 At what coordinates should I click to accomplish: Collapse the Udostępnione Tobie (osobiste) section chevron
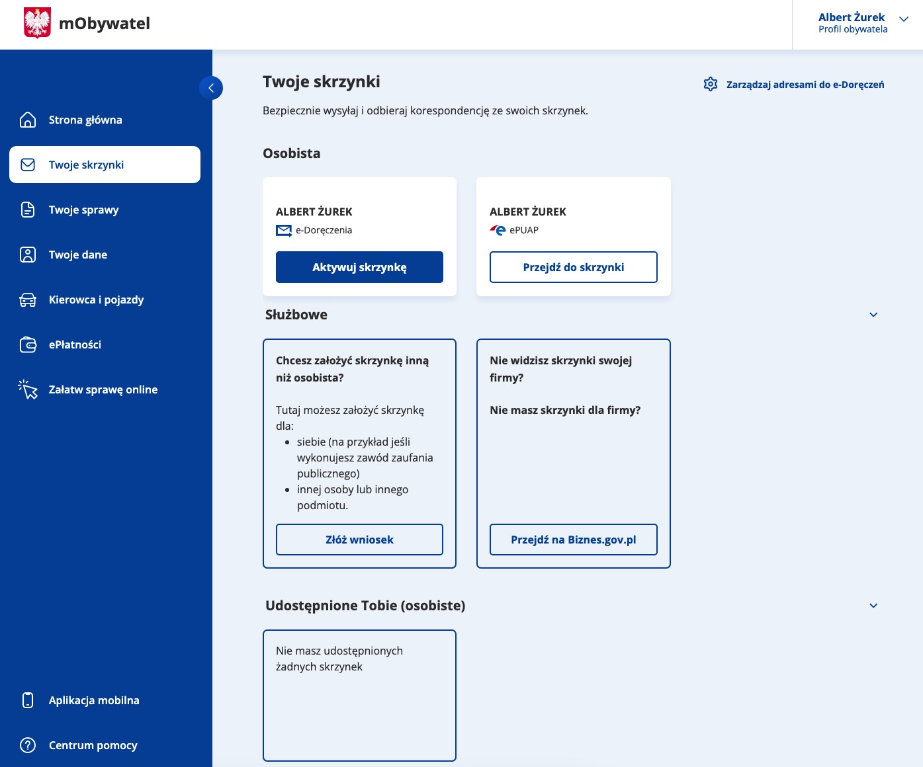pyautogui.click(x=873, y=606)
